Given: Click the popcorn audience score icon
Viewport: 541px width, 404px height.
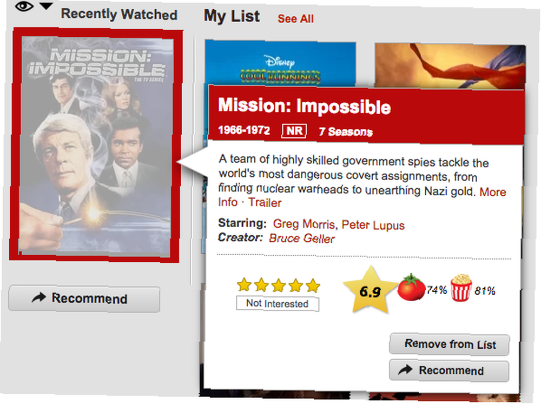Looking at the screenshot, I should click(461, 288).
